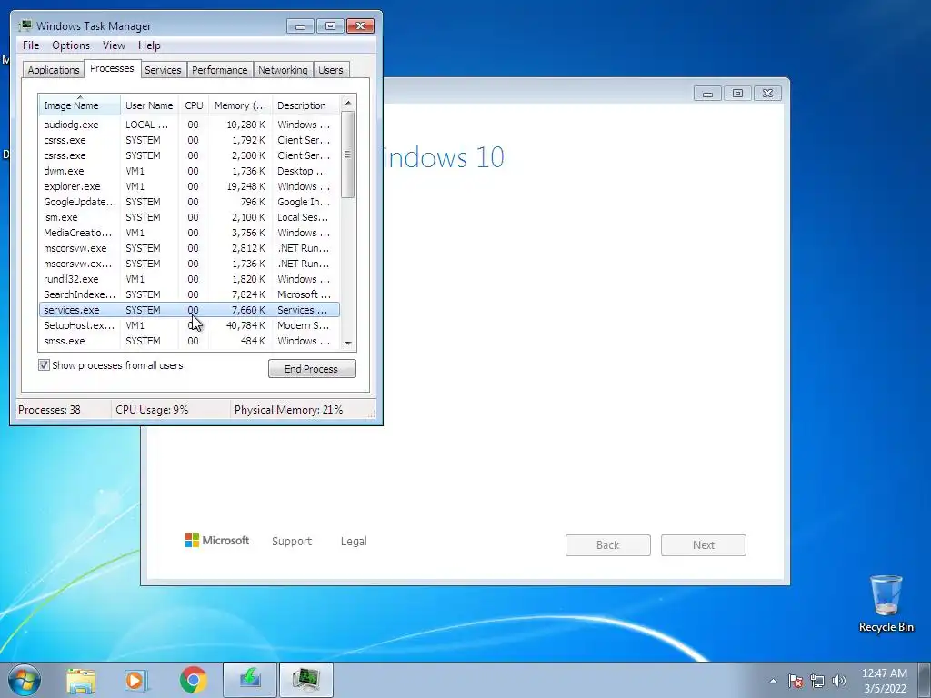Show hidden tray icons arrow
This screenshot has width=931, height=698.
click(x=773, y=681)
